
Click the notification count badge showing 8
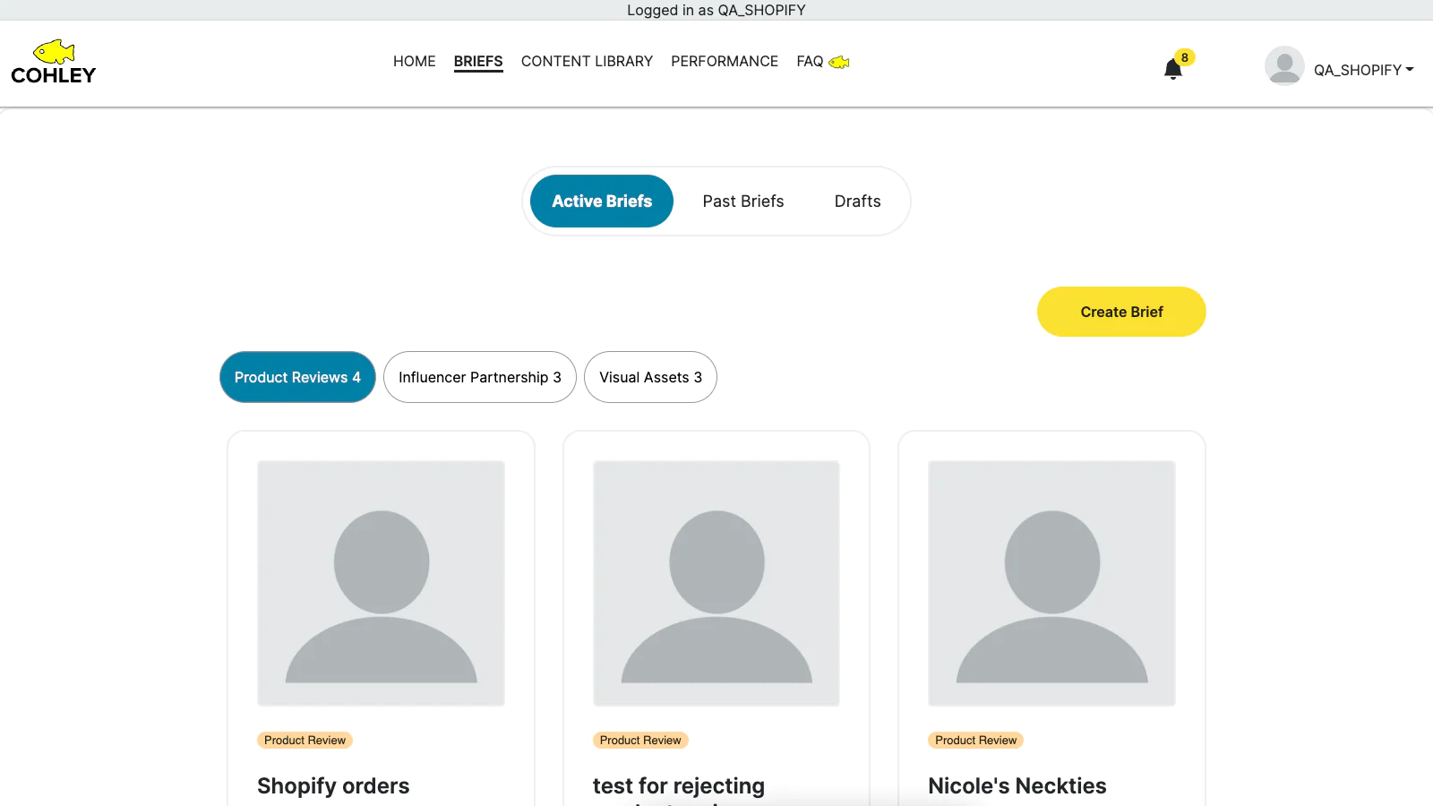(1184, 57)
